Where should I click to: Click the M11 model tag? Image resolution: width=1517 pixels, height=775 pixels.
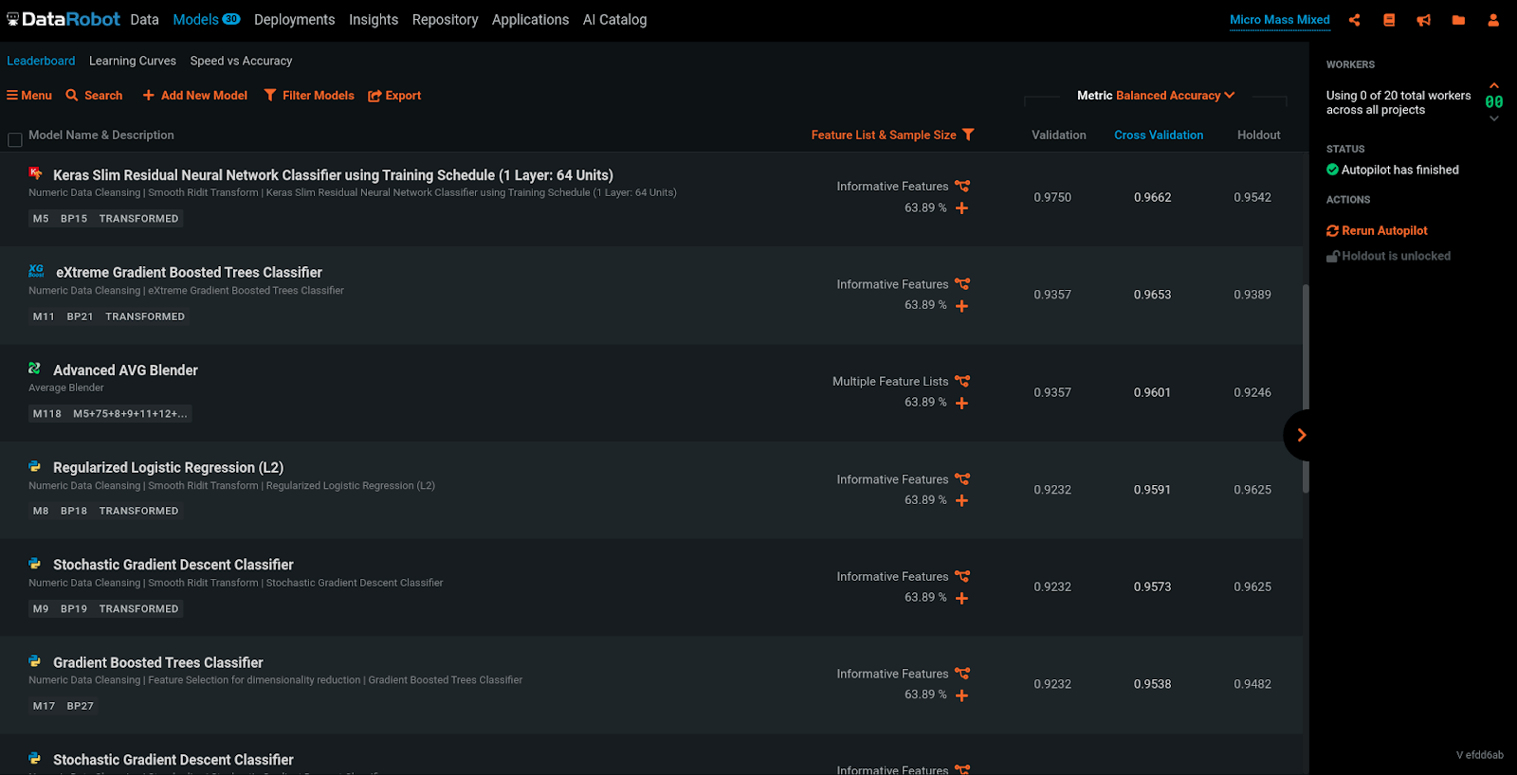tap(44, 316)
